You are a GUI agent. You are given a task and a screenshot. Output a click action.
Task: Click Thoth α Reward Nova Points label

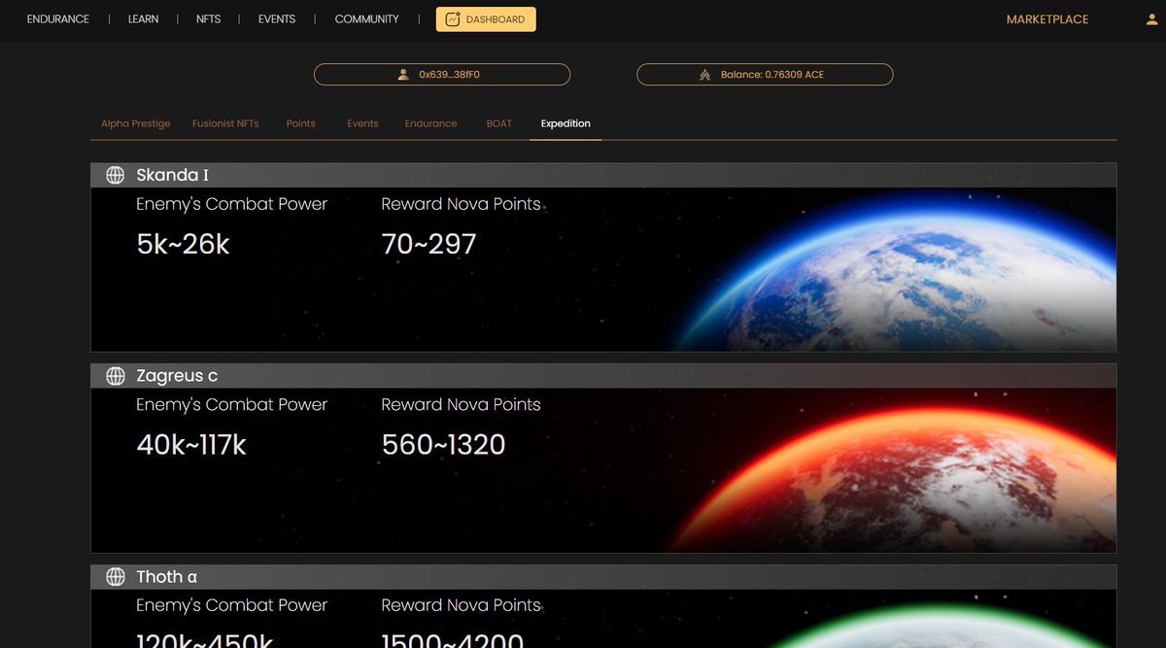[x=462, y=605]
